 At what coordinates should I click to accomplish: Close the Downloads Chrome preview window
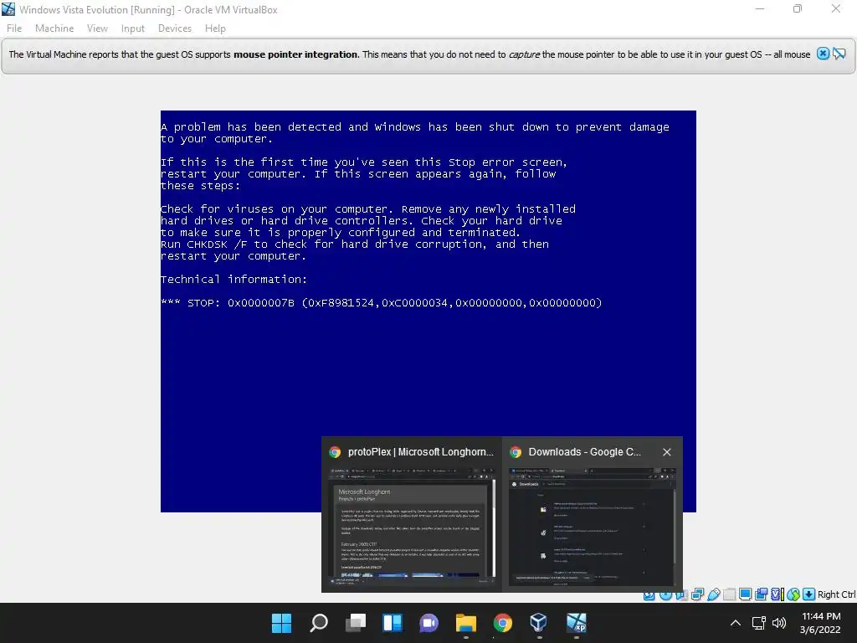tap(667, 452)
